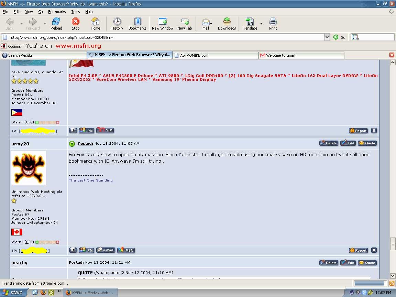396x297 pixels.
Task: Click the PM button under army20's post
Action: coord(86,250)
